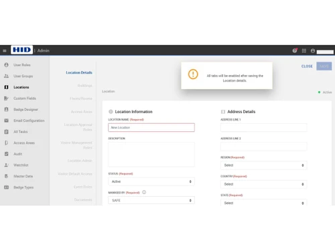Click the Address Line 2 field
Viewport: 335px width, 251px height.
[x=264, y=147]
